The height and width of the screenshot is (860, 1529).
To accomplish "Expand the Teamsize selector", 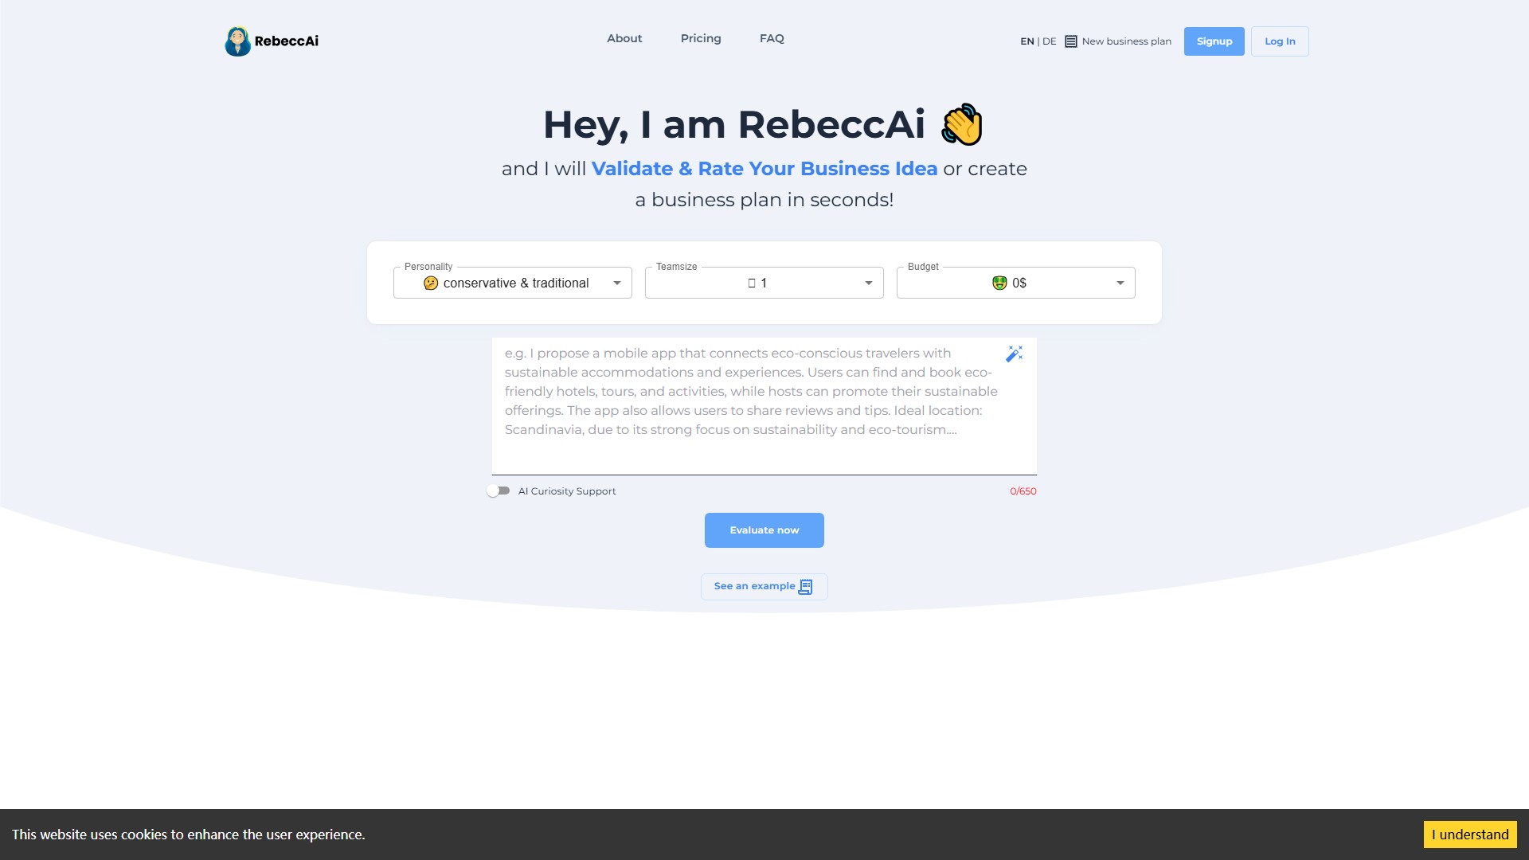I will (868, 283).
